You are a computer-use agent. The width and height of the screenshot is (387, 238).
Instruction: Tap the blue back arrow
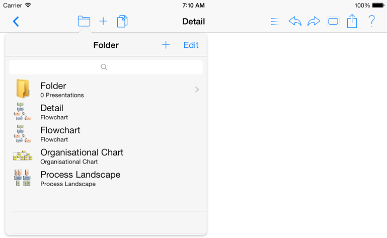tap(16, 22)
